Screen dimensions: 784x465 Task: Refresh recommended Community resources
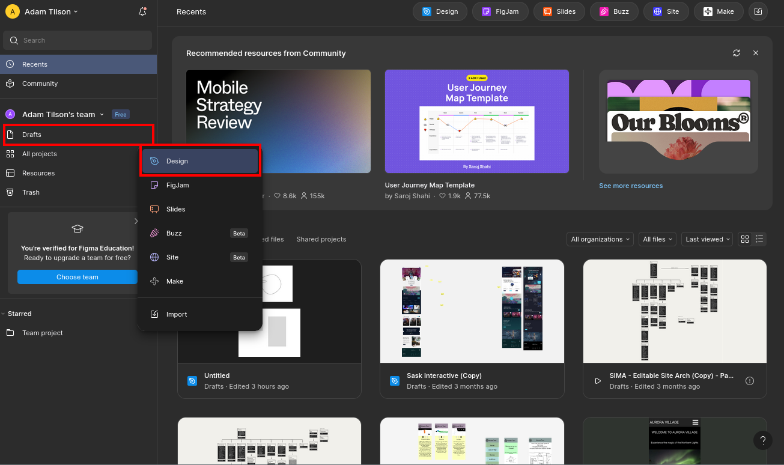(737, 53)
